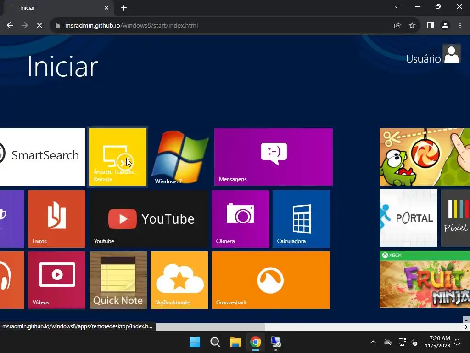Go back to the previous page
The width and height of the screenshot is (470, 353).
10,26
